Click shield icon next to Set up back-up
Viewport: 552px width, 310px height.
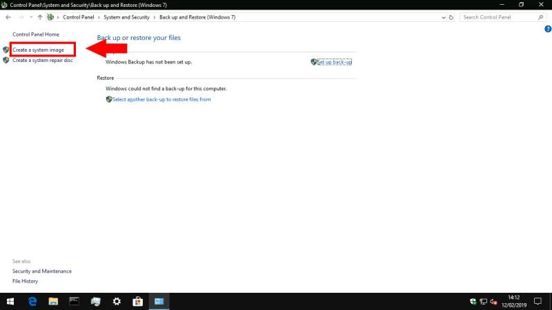click(314, 62)
